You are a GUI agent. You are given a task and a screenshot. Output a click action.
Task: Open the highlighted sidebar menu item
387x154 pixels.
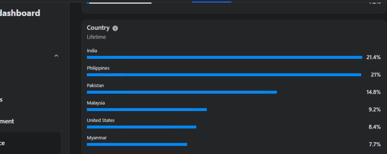click(x=30, y=143)
